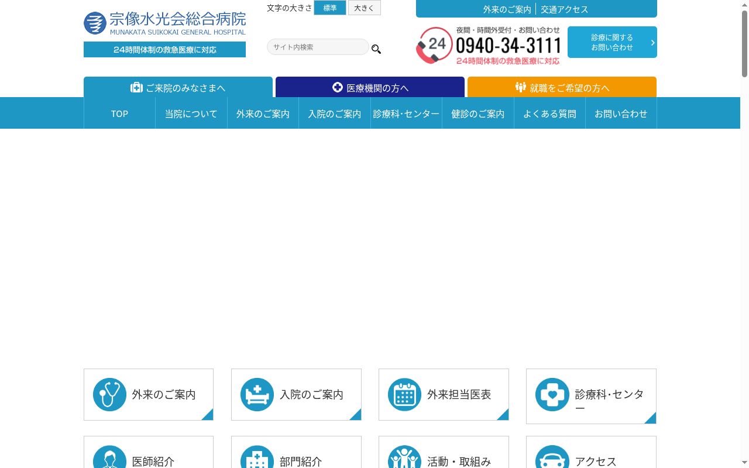Viewport: 749px width, 468px height.
Task: Open the 診療科・センター navigation menu item
Action: (406, 113)
